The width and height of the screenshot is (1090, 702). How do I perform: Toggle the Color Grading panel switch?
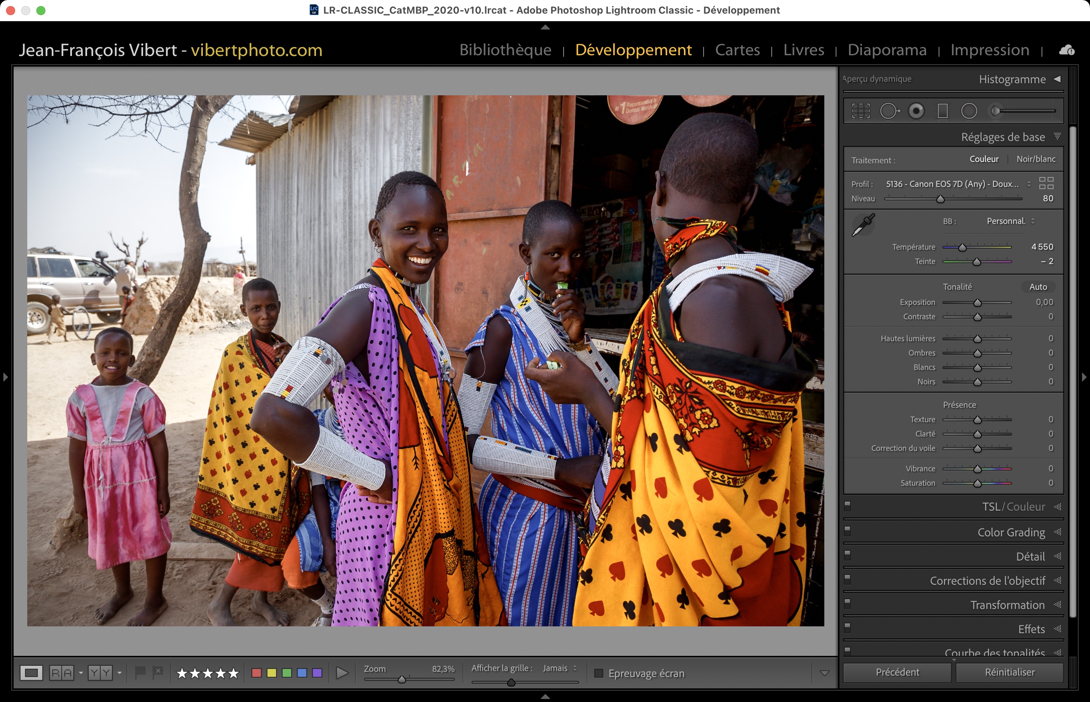pos(847,531)
